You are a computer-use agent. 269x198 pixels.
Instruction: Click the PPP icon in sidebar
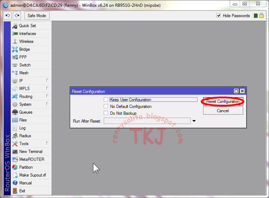tap(15, 57)
